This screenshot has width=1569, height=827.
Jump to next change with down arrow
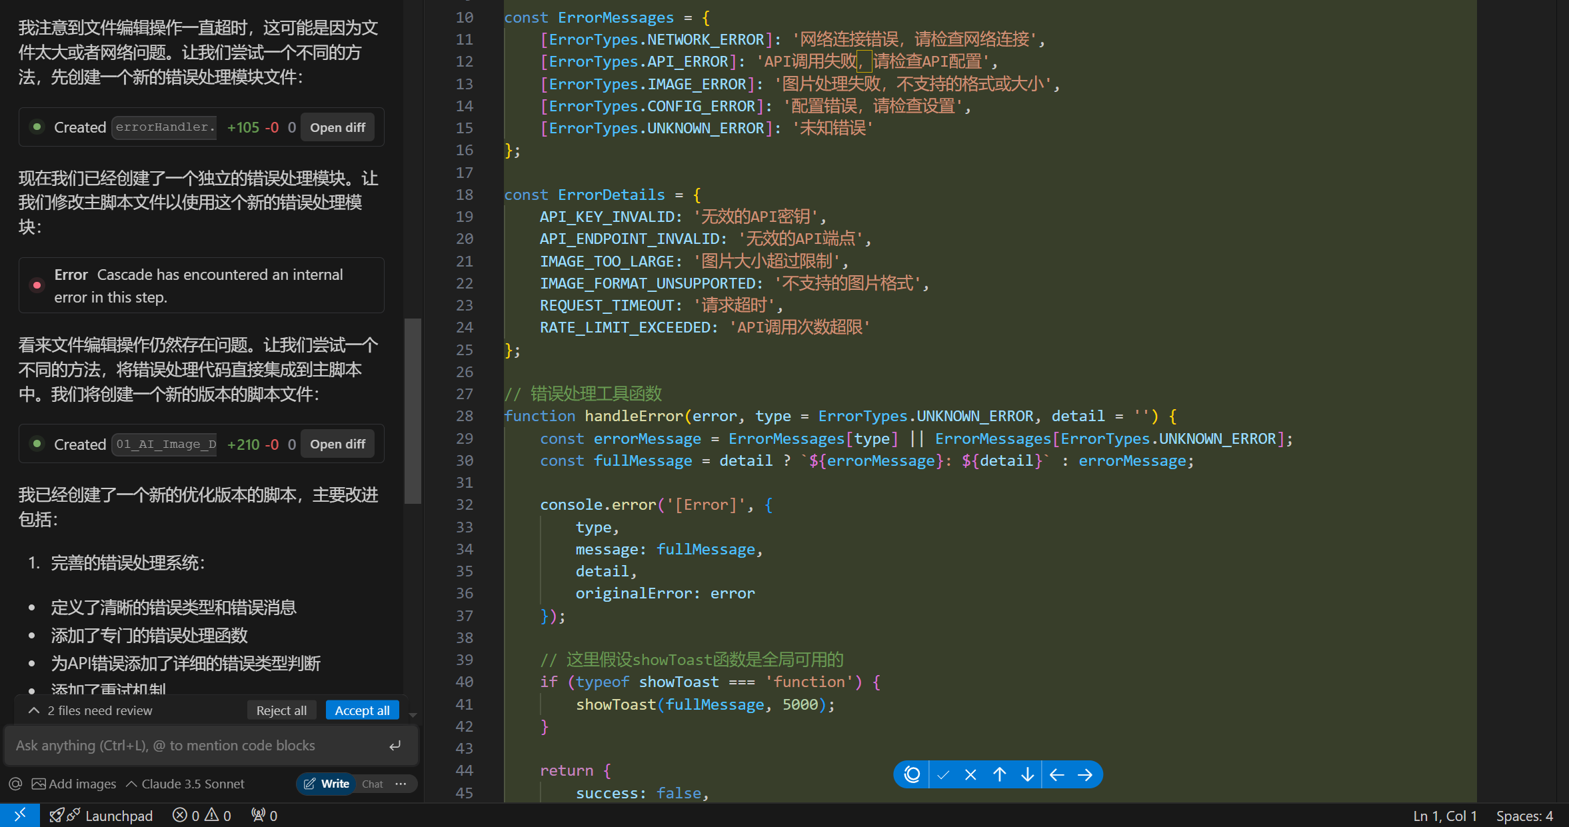[x=1028, y=774]
